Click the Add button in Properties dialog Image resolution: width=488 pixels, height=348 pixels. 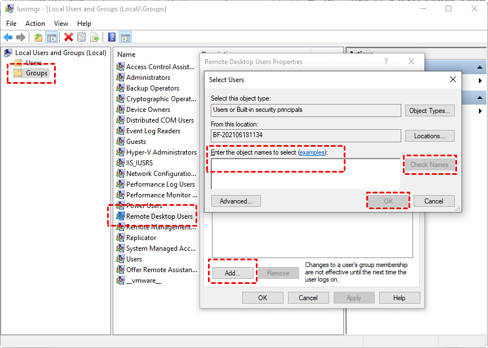point(233,273)
